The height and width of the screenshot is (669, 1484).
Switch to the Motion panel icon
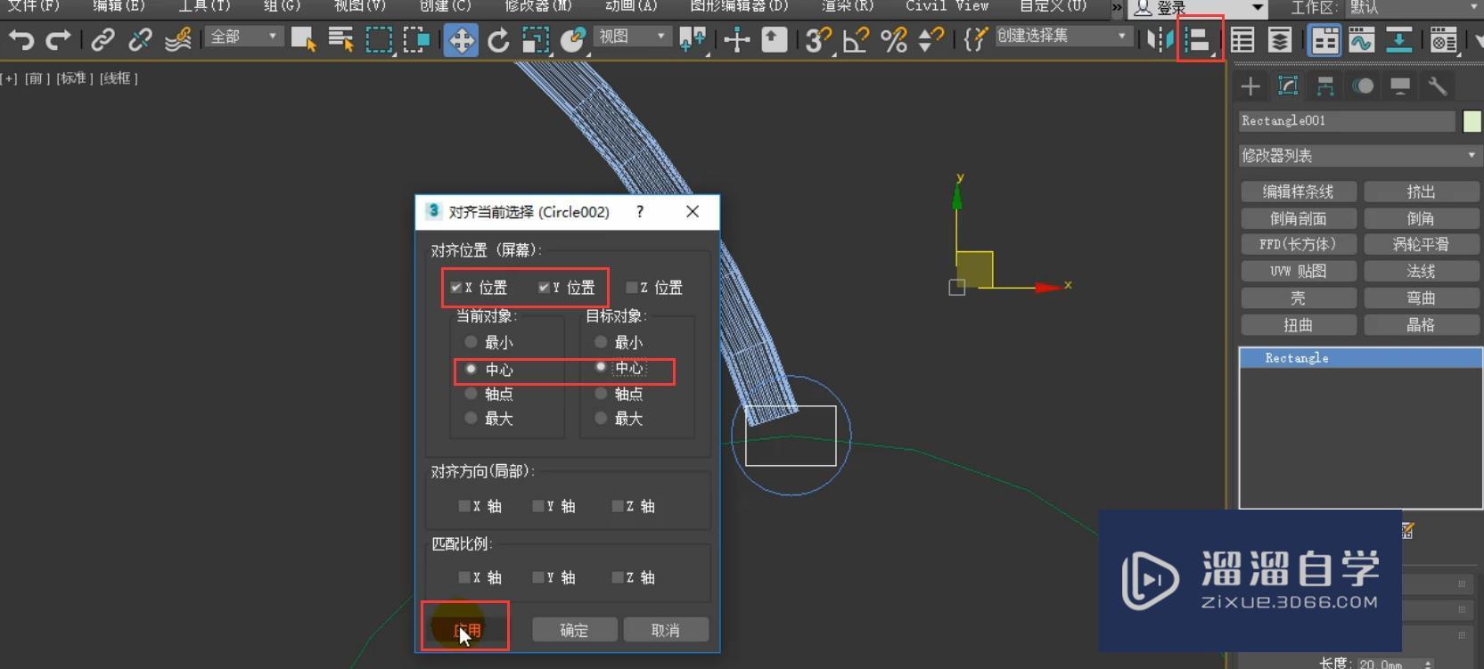[1363, 86]
